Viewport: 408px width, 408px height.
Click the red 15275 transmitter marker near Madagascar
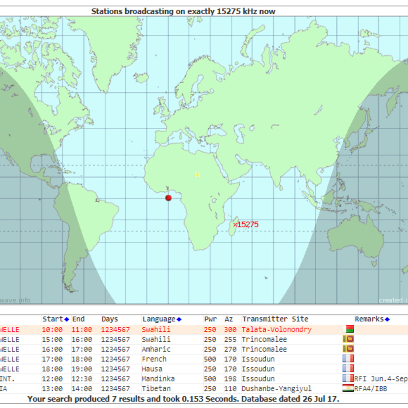246,224
